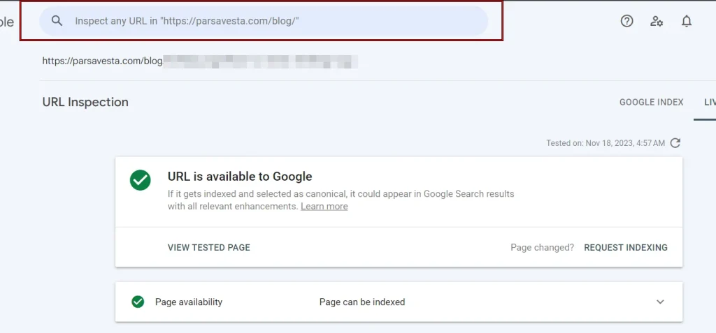The image size is (716, 333).
Task: Open the Learn more link
Action: pos(324,206)
